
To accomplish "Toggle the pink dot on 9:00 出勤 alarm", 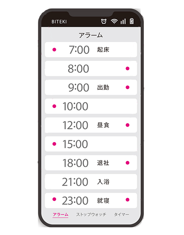I will click(x=128, y=87).
